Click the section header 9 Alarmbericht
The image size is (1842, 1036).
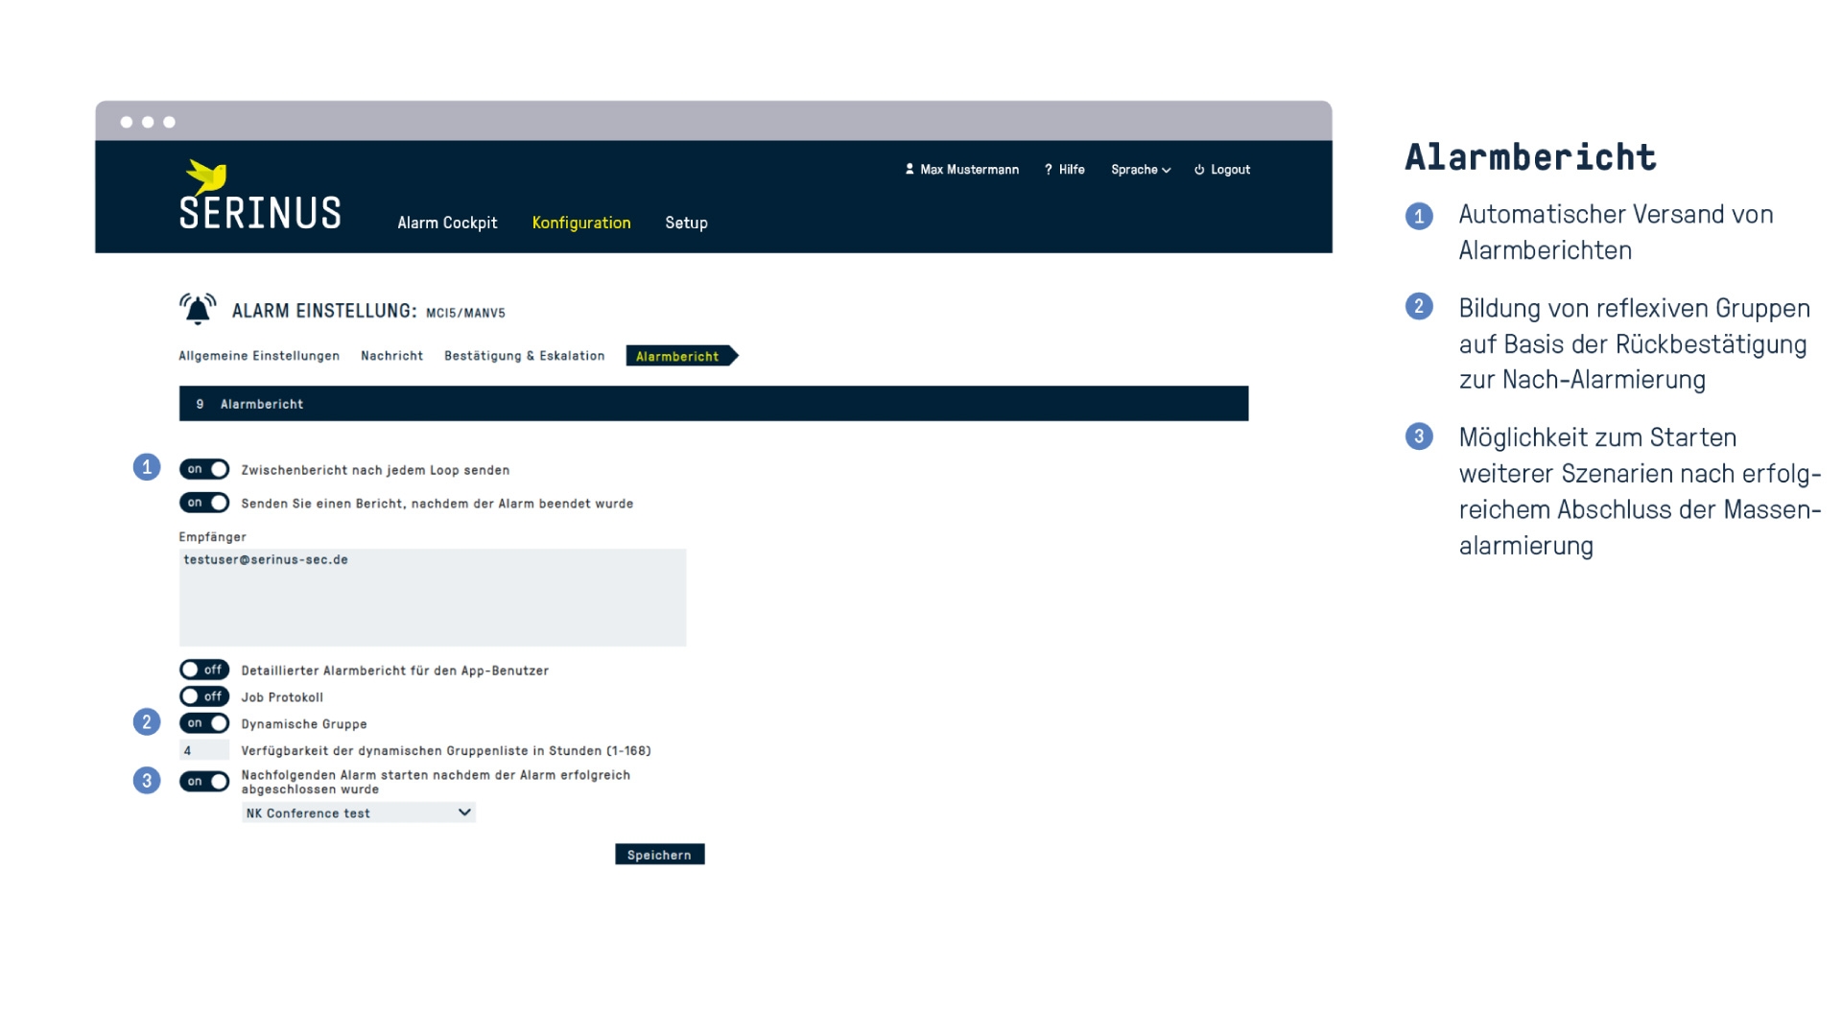tap(714, 404)
